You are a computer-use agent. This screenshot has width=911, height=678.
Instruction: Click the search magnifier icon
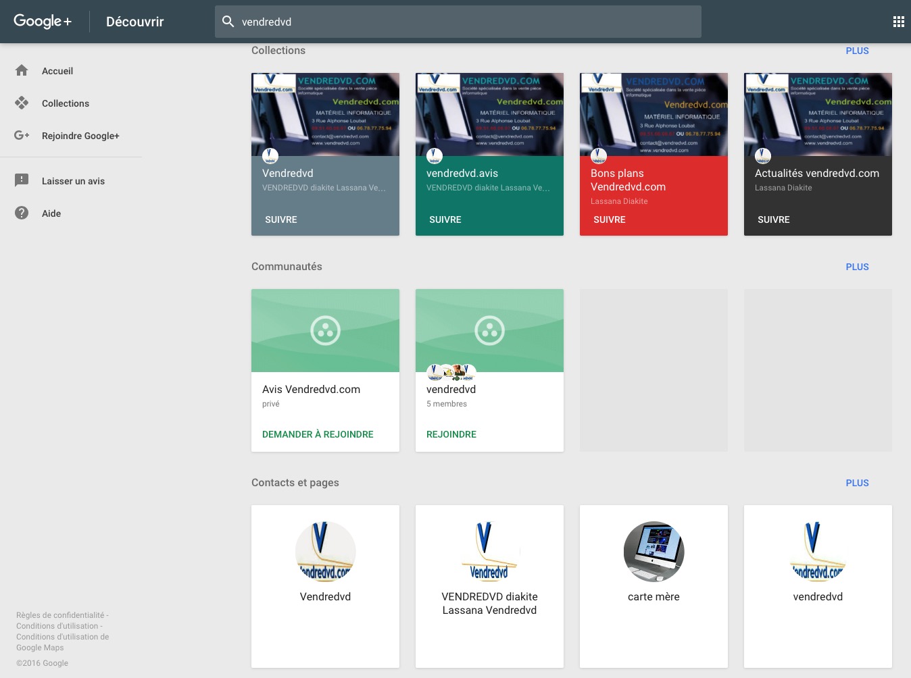click(228, 22)
